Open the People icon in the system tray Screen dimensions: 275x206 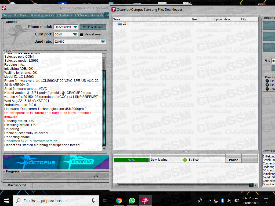click(x=200, y=201)
